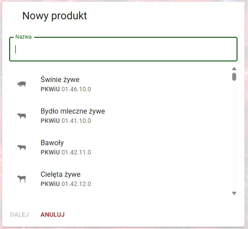248x229 pixels.
Task: Choose Bawoły from the product list
Action: (x=120, y=147)
